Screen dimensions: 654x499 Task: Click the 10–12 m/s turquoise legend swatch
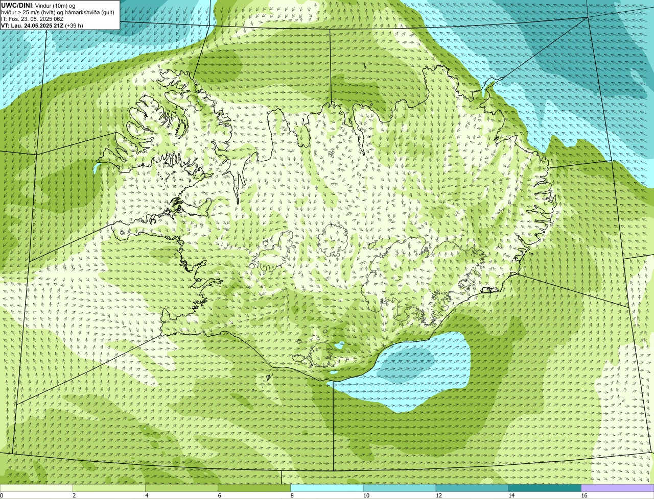[x=400, y=488]
